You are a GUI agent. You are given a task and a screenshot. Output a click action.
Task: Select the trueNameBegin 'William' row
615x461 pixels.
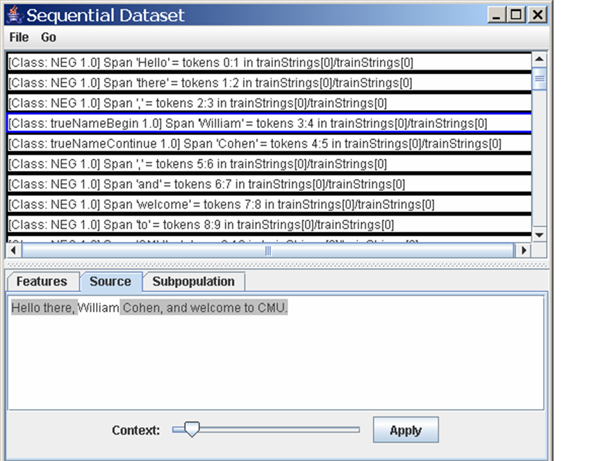269,123
